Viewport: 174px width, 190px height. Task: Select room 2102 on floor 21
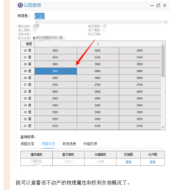(x=98, y=126)
